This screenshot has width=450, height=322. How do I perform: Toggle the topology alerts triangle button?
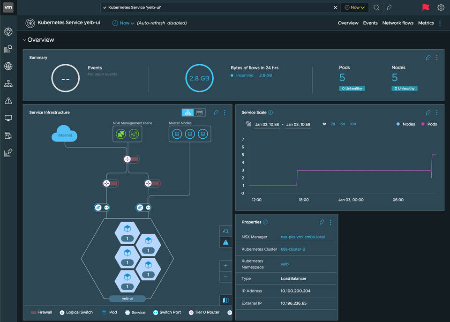(225, 242)
